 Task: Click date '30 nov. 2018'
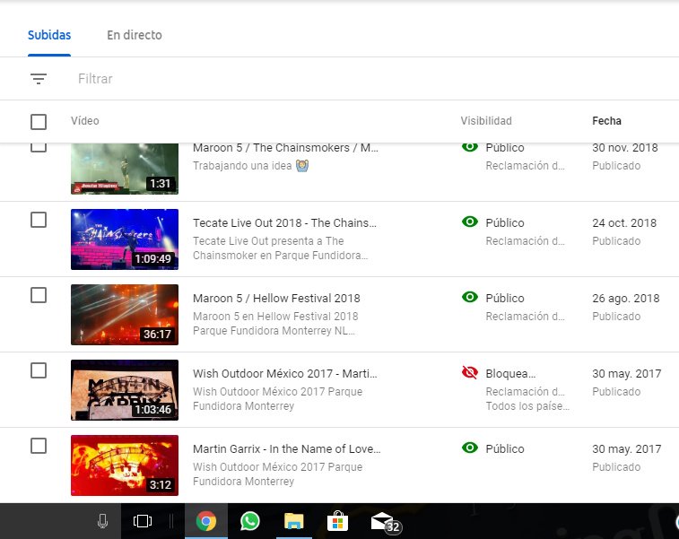tap(625, 148)
